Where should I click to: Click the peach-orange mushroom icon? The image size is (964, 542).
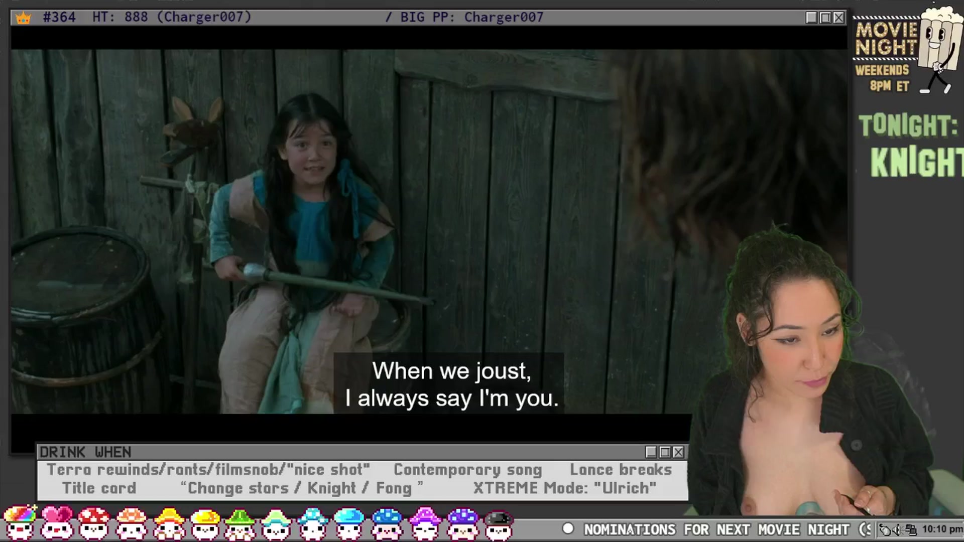[x=131, y=522]
